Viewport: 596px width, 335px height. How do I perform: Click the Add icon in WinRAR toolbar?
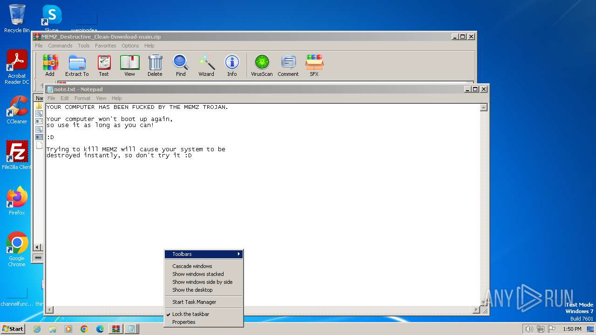50,65
